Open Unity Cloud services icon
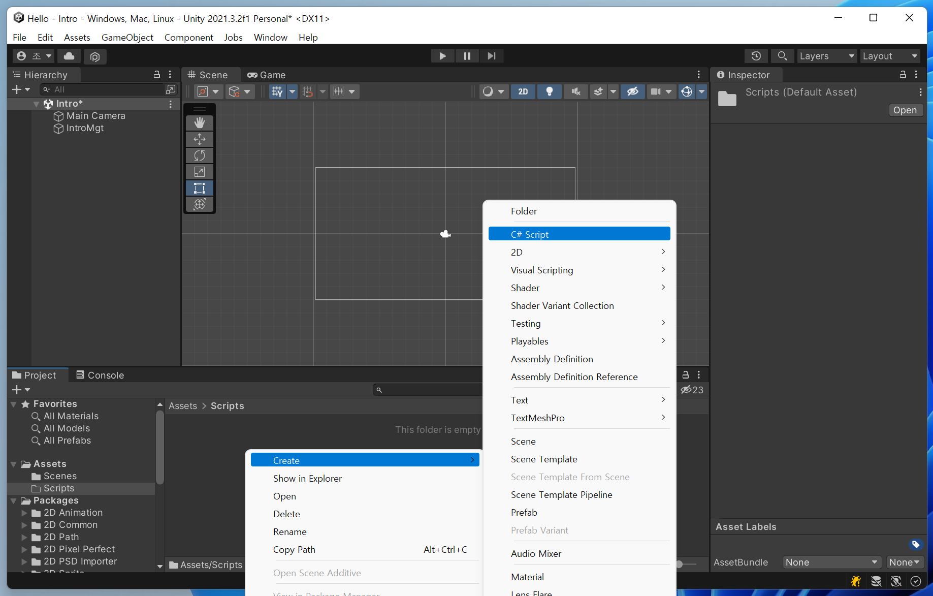The height and width of the screenshot is (596, 933). pos(69,56)
